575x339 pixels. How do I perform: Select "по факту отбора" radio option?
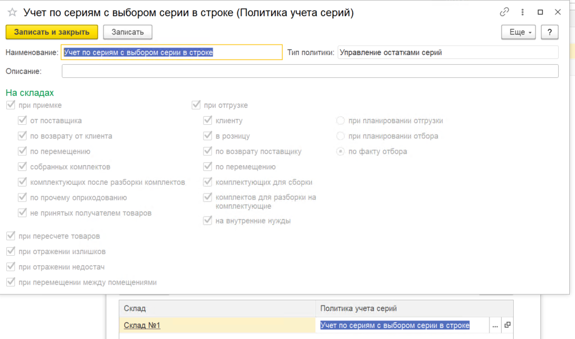(x=340, y=151)
